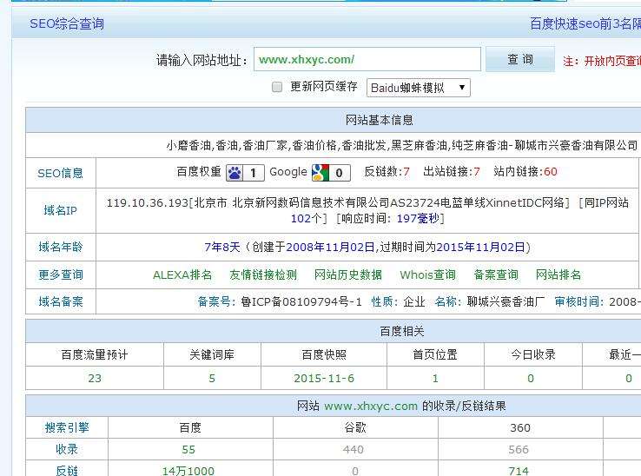Open the SEO综合查询 header link
The width and height of the screenshot is (641, 476).
(x=67, y=23)
